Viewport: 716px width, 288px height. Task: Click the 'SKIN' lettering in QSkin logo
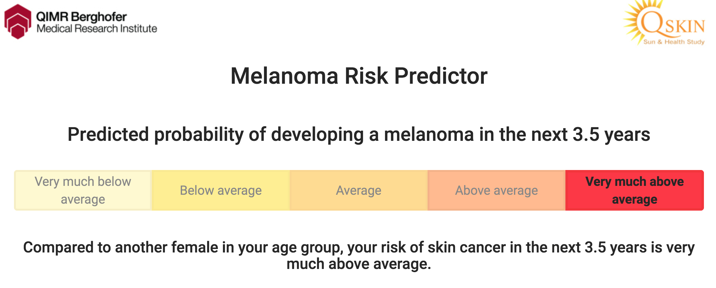685,26
